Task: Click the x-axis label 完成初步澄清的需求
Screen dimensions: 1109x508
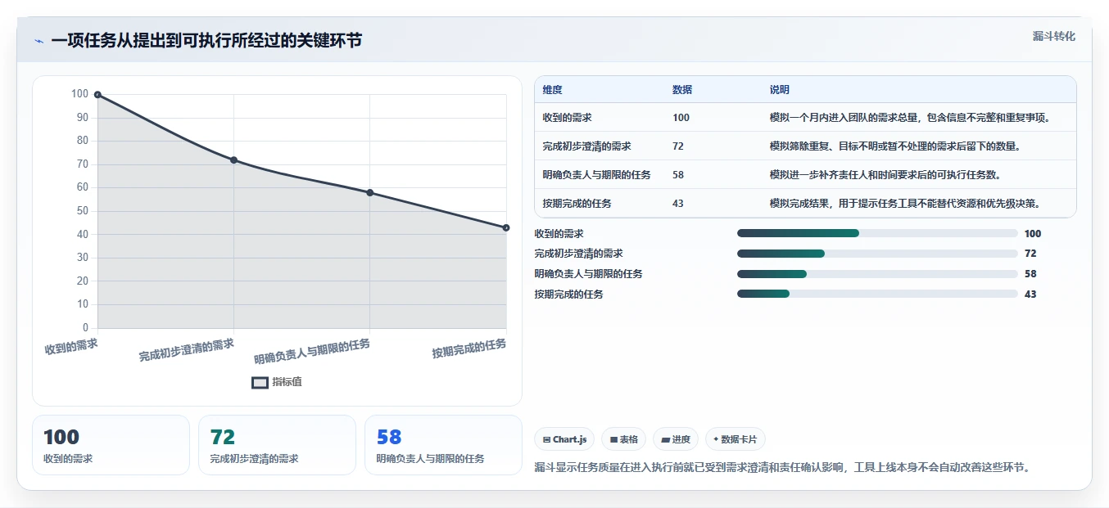Action: point(186,351)
